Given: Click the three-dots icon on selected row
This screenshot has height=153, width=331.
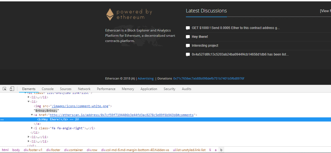Looking at the screenshot, I should (2, 120).
